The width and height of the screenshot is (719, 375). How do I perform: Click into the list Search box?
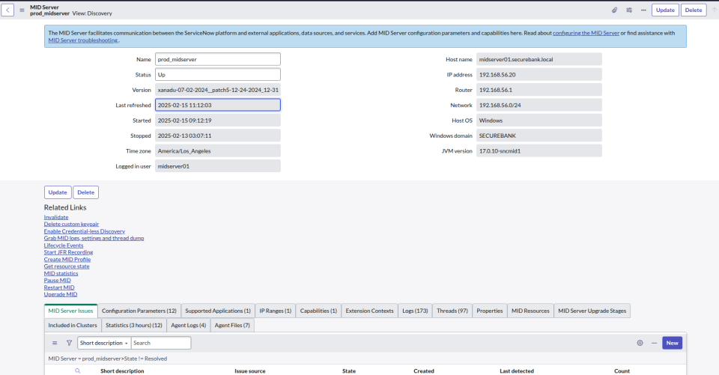click(161, 343)
